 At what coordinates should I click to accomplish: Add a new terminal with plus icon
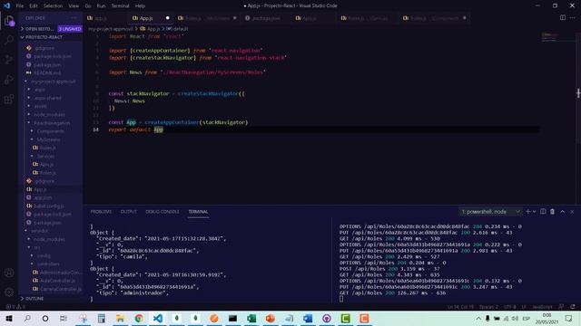528,211
